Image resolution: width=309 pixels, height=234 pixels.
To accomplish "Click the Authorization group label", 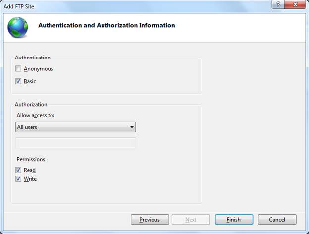I will click(x=31, y=105).
